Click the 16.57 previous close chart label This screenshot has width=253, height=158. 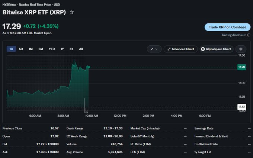242,107
